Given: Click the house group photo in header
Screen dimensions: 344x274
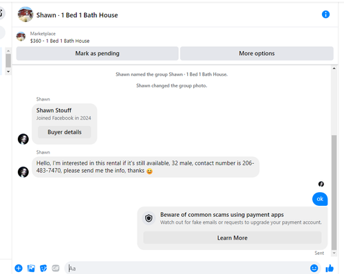Looking at the screenshot, I should [x=25, y=14].
